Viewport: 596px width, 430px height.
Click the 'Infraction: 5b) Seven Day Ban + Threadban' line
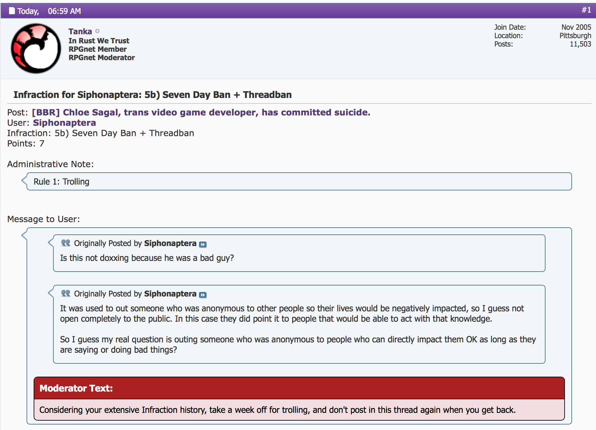101,133
